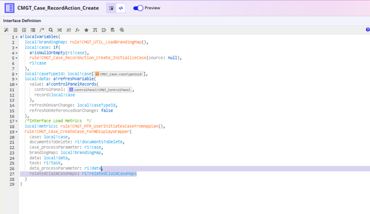This screenshot has height=214, width=370.
Task: Turn off the Preview toggle
Action: [138, 8]
